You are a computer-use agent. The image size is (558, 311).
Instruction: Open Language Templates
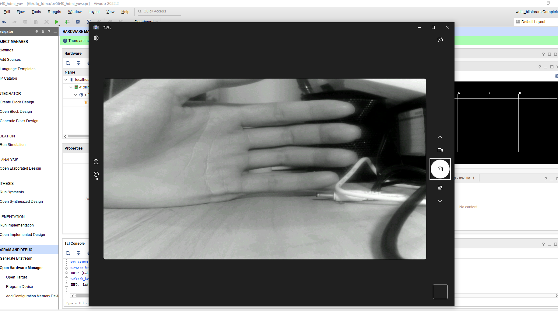(x=18, y=69)
